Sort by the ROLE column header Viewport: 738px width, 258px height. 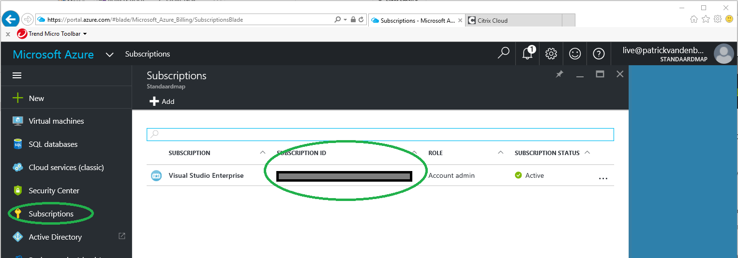436,153
